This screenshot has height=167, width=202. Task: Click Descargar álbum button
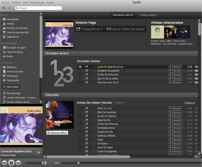coord(57,132)
